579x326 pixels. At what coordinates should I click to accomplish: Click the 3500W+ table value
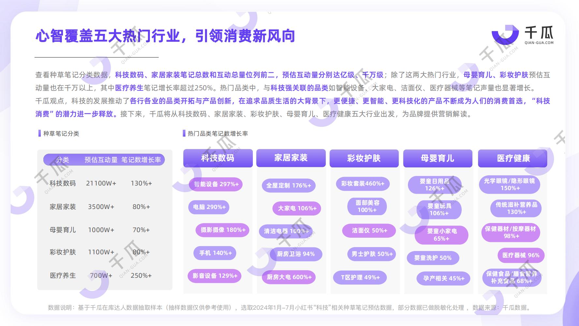pyautogui.click(x=101, y=207)
